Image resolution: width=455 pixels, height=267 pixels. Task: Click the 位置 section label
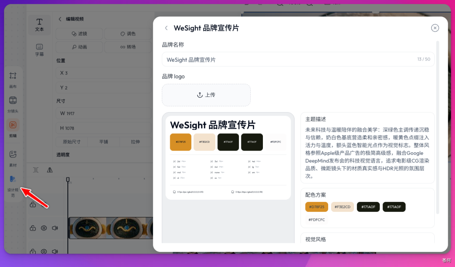point(61,61)
